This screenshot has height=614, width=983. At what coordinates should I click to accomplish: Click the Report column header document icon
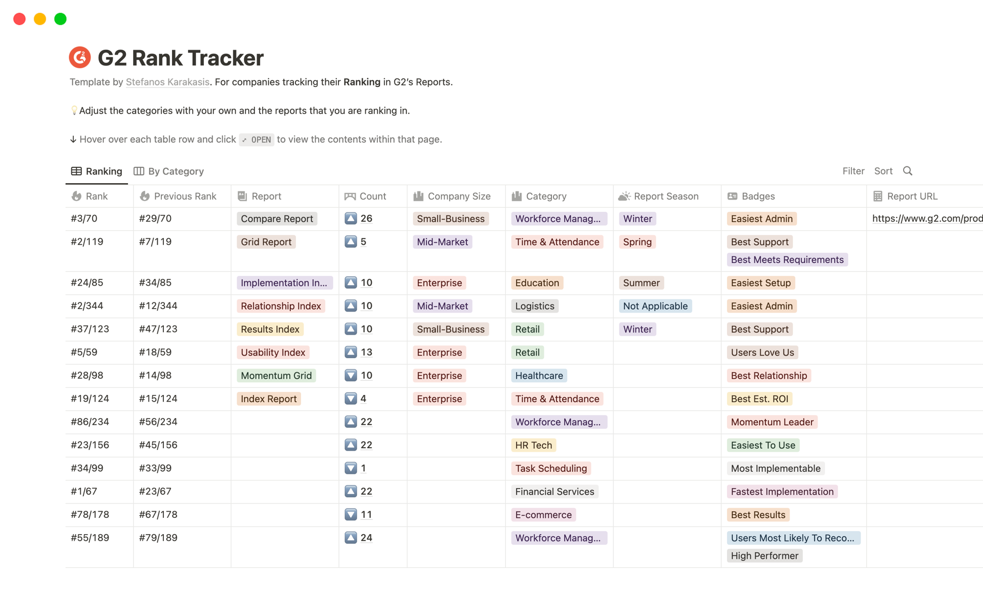tap(243, 196)
